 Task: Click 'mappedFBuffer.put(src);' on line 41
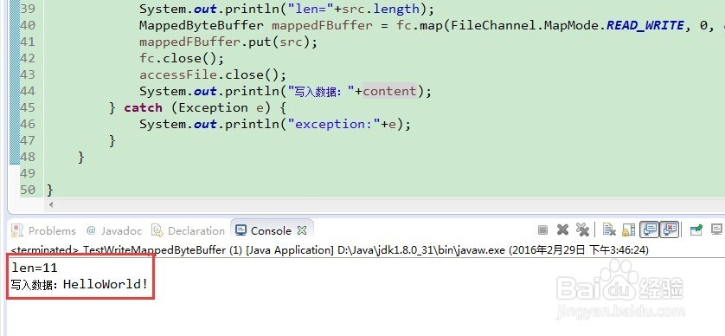[228, 42]
